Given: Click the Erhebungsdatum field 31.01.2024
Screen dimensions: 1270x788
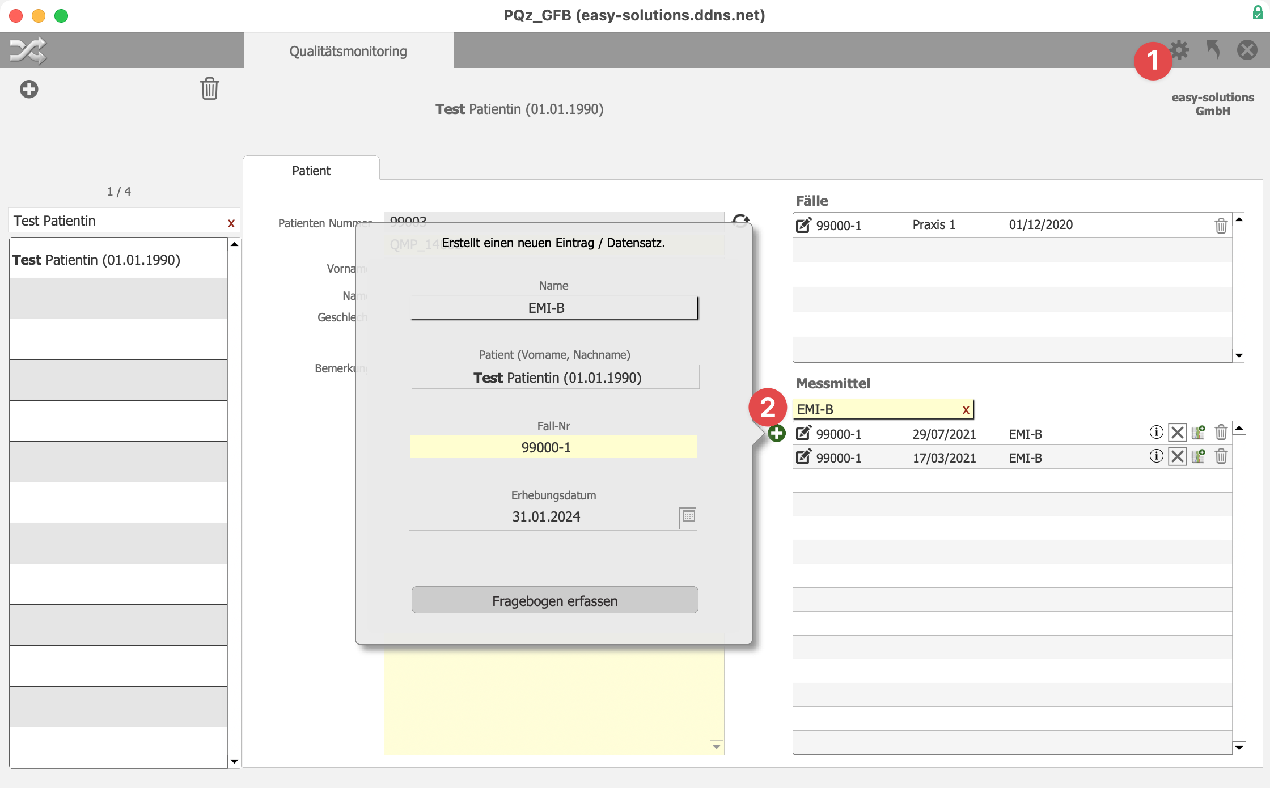Looking at the screenshot, I should (x=544, y=517).
